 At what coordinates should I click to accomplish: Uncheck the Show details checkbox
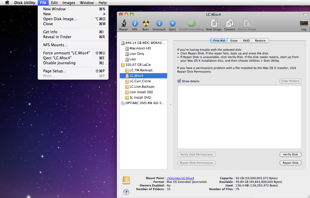click(179, 81)
